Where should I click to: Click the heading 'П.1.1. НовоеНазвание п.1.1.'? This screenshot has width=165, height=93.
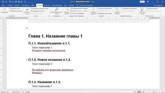click(49, 43)
